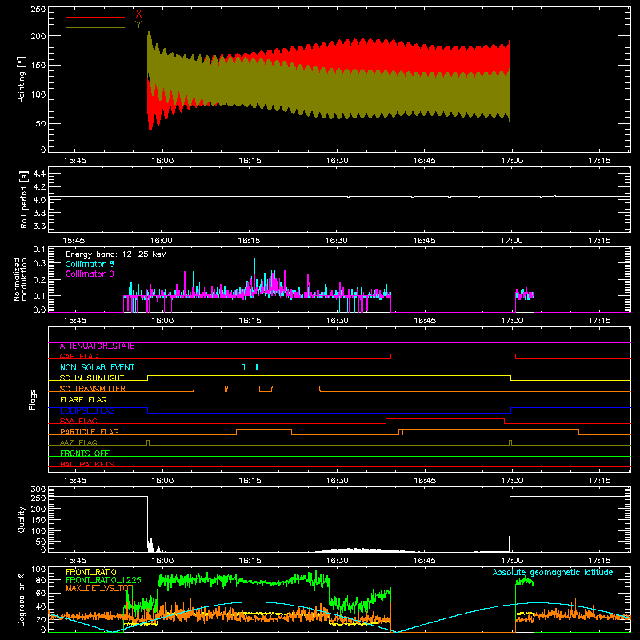
Task: Click the 'Collimator 9' legend text
Action: pos(90,274)
